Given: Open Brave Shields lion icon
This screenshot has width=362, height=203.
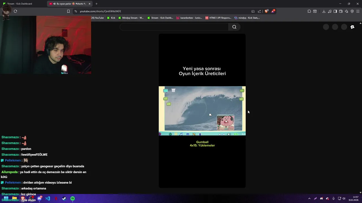Looking at the screenshot, I should coord(266,11).
